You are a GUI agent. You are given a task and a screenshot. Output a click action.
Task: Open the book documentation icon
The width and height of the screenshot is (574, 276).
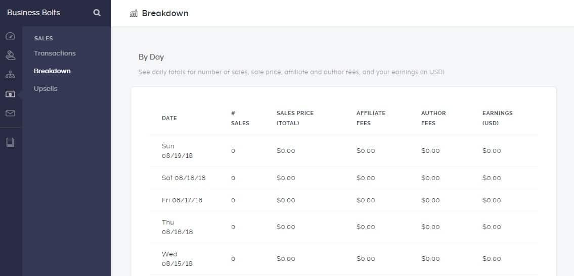point(10,142)
